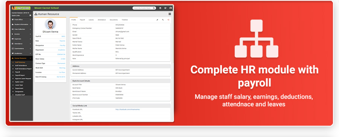Click the pencil edit staff icon
The image size is (339, 137).
click(x=157, y=20)
